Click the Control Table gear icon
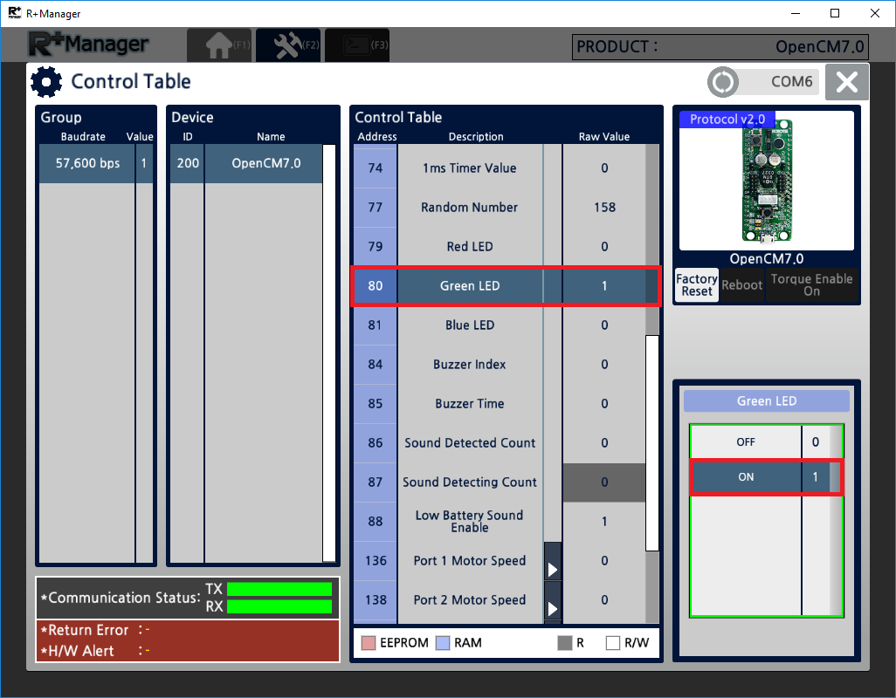 (x=46, y=82)
